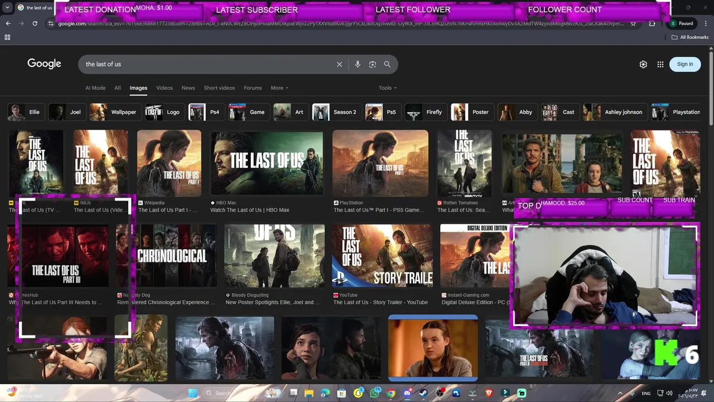The image size is (714, 402).
Task: Start a voice search with the microphone
Action: [358, 64]
